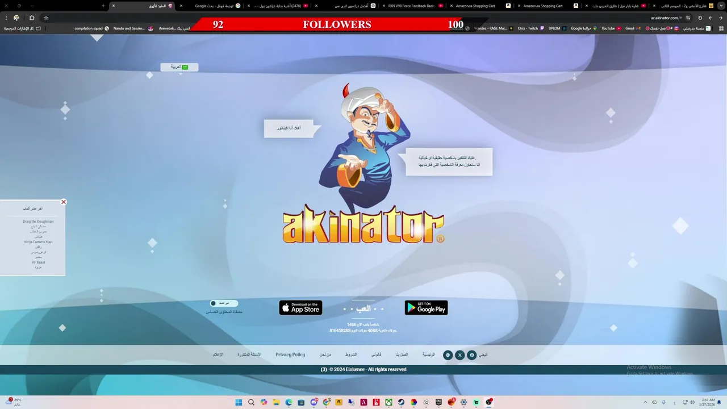
Task: Open the Windows Start menu
Action: click(x=239, y=402)
